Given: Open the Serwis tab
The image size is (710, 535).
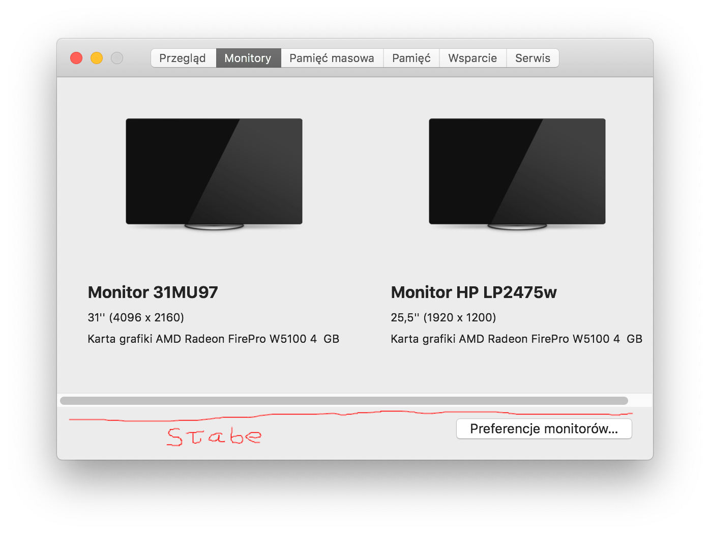Looking at the screenshot, I should (x=532, y=58).
